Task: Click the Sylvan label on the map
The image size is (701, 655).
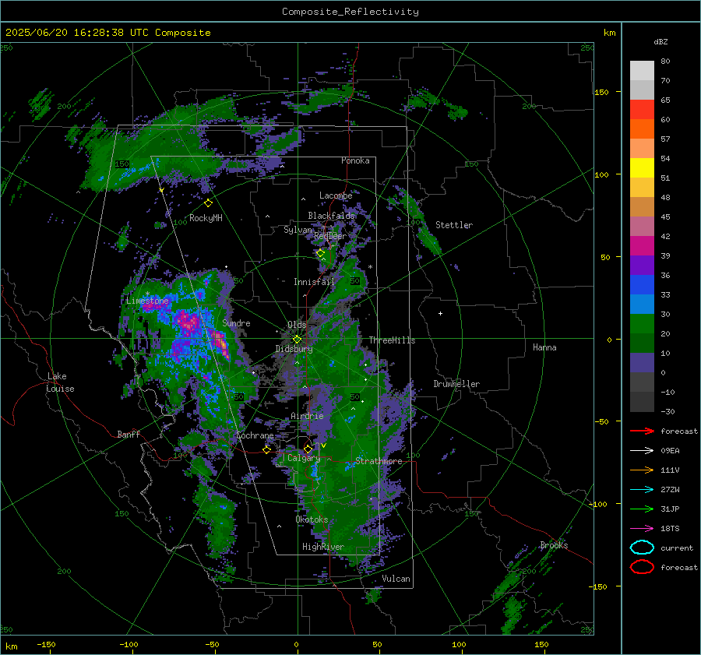Action: [x=298, y=230]
